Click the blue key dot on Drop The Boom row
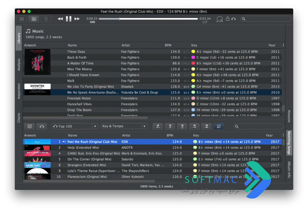This screenshot has width=308, height=211. [193, 110]
